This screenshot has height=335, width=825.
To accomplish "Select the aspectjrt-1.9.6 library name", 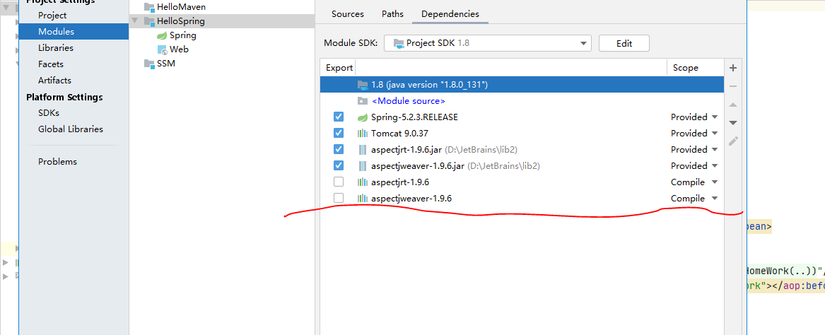I will click(401, 182).
